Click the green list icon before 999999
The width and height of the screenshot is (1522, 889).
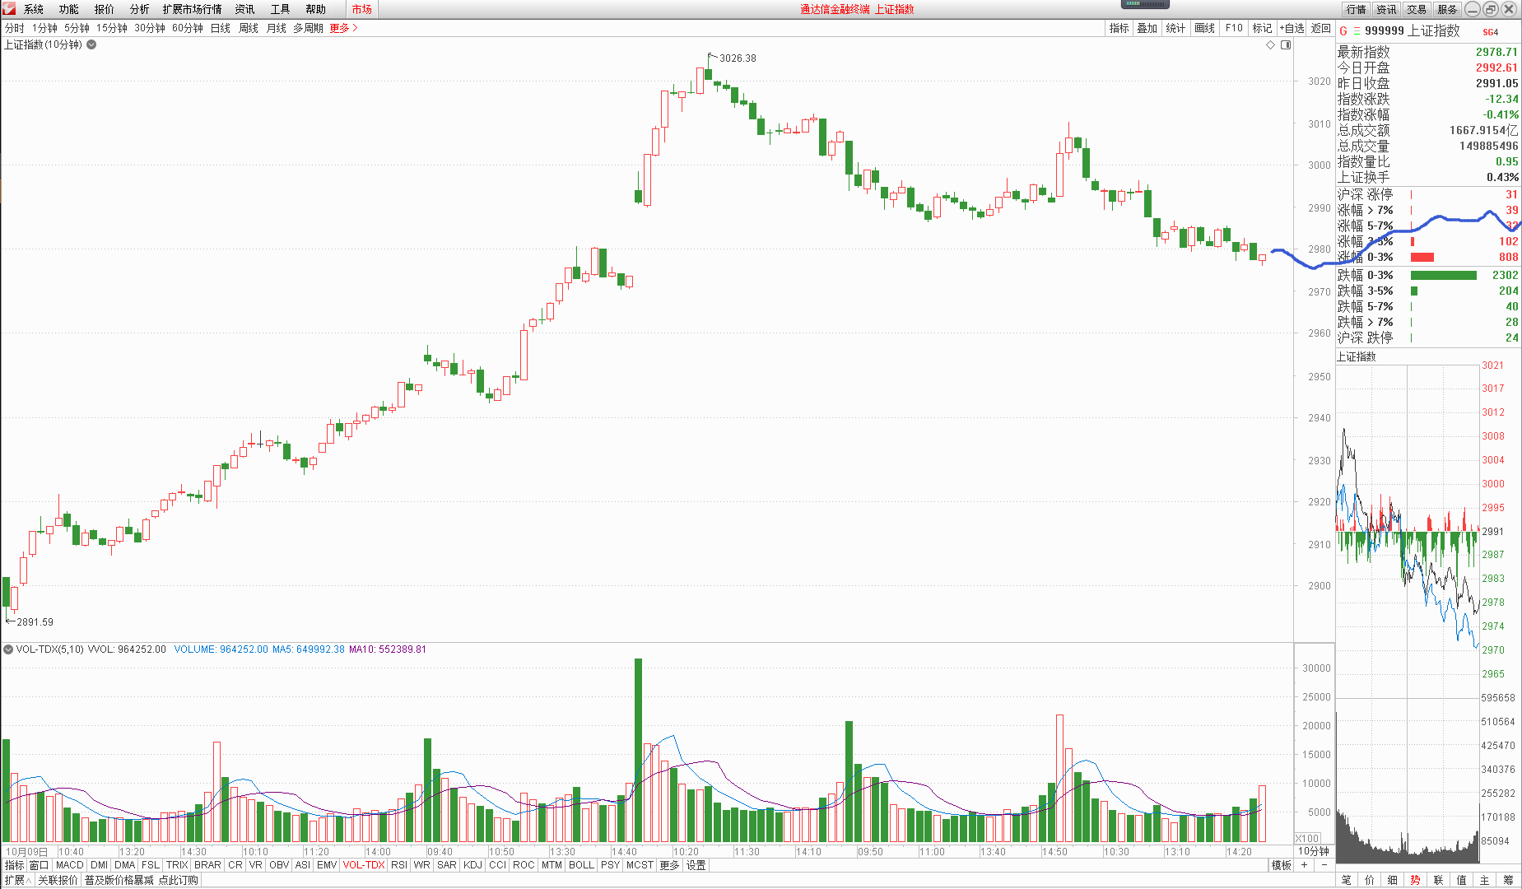pyautogui.click(x=1357, y=31)
